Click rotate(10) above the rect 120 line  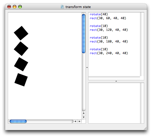tap(99, 26)
